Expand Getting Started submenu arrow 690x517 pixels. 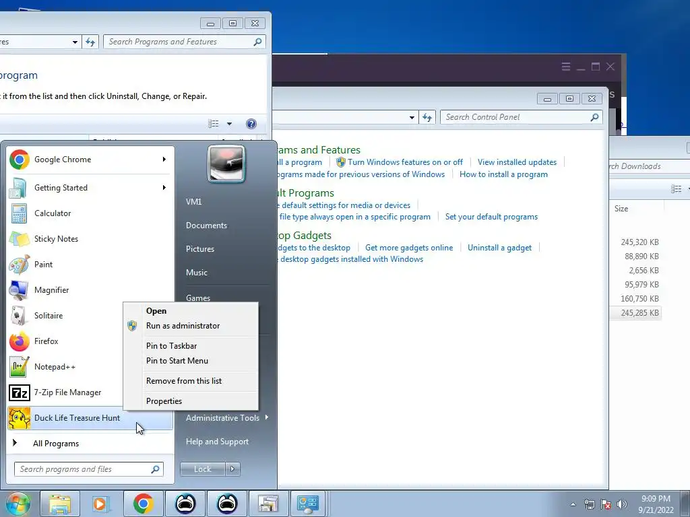[164, 187]
